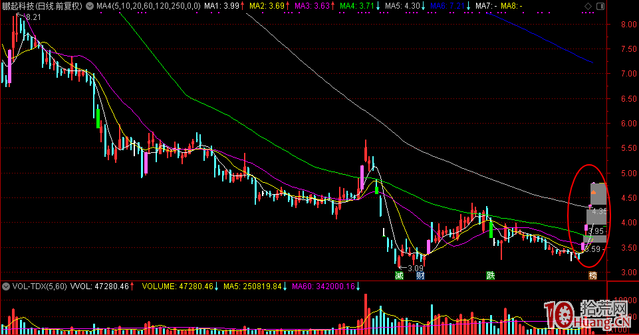This screenshot has height=335, width=639.
Task: Click the 3.50 price axis label
Action: tap(629, 247)
